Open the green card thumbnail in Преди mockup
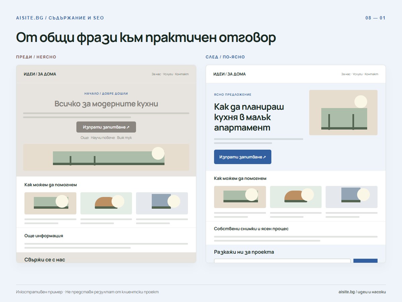This screenshot has width=402, height=302. coord(50,203)
